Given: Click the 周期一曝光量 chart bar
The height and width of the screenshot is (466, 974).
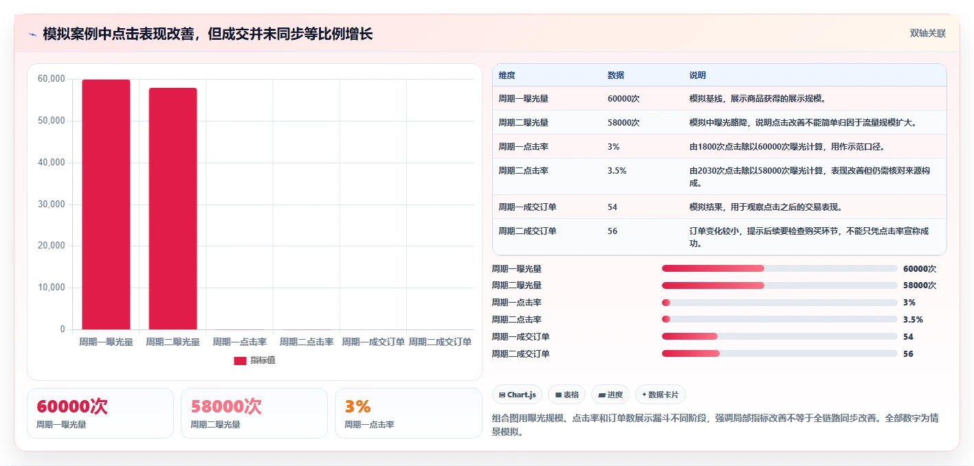Looking at the screenshot, I should tap(106, 205).
